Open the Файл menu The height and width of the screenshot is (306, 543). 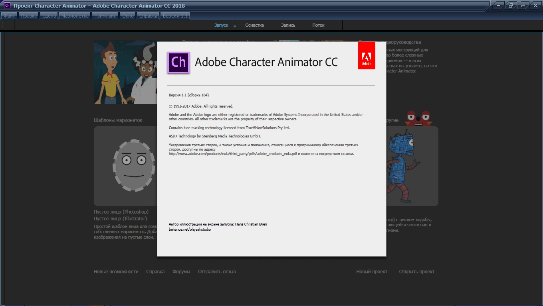pos(10,16)
